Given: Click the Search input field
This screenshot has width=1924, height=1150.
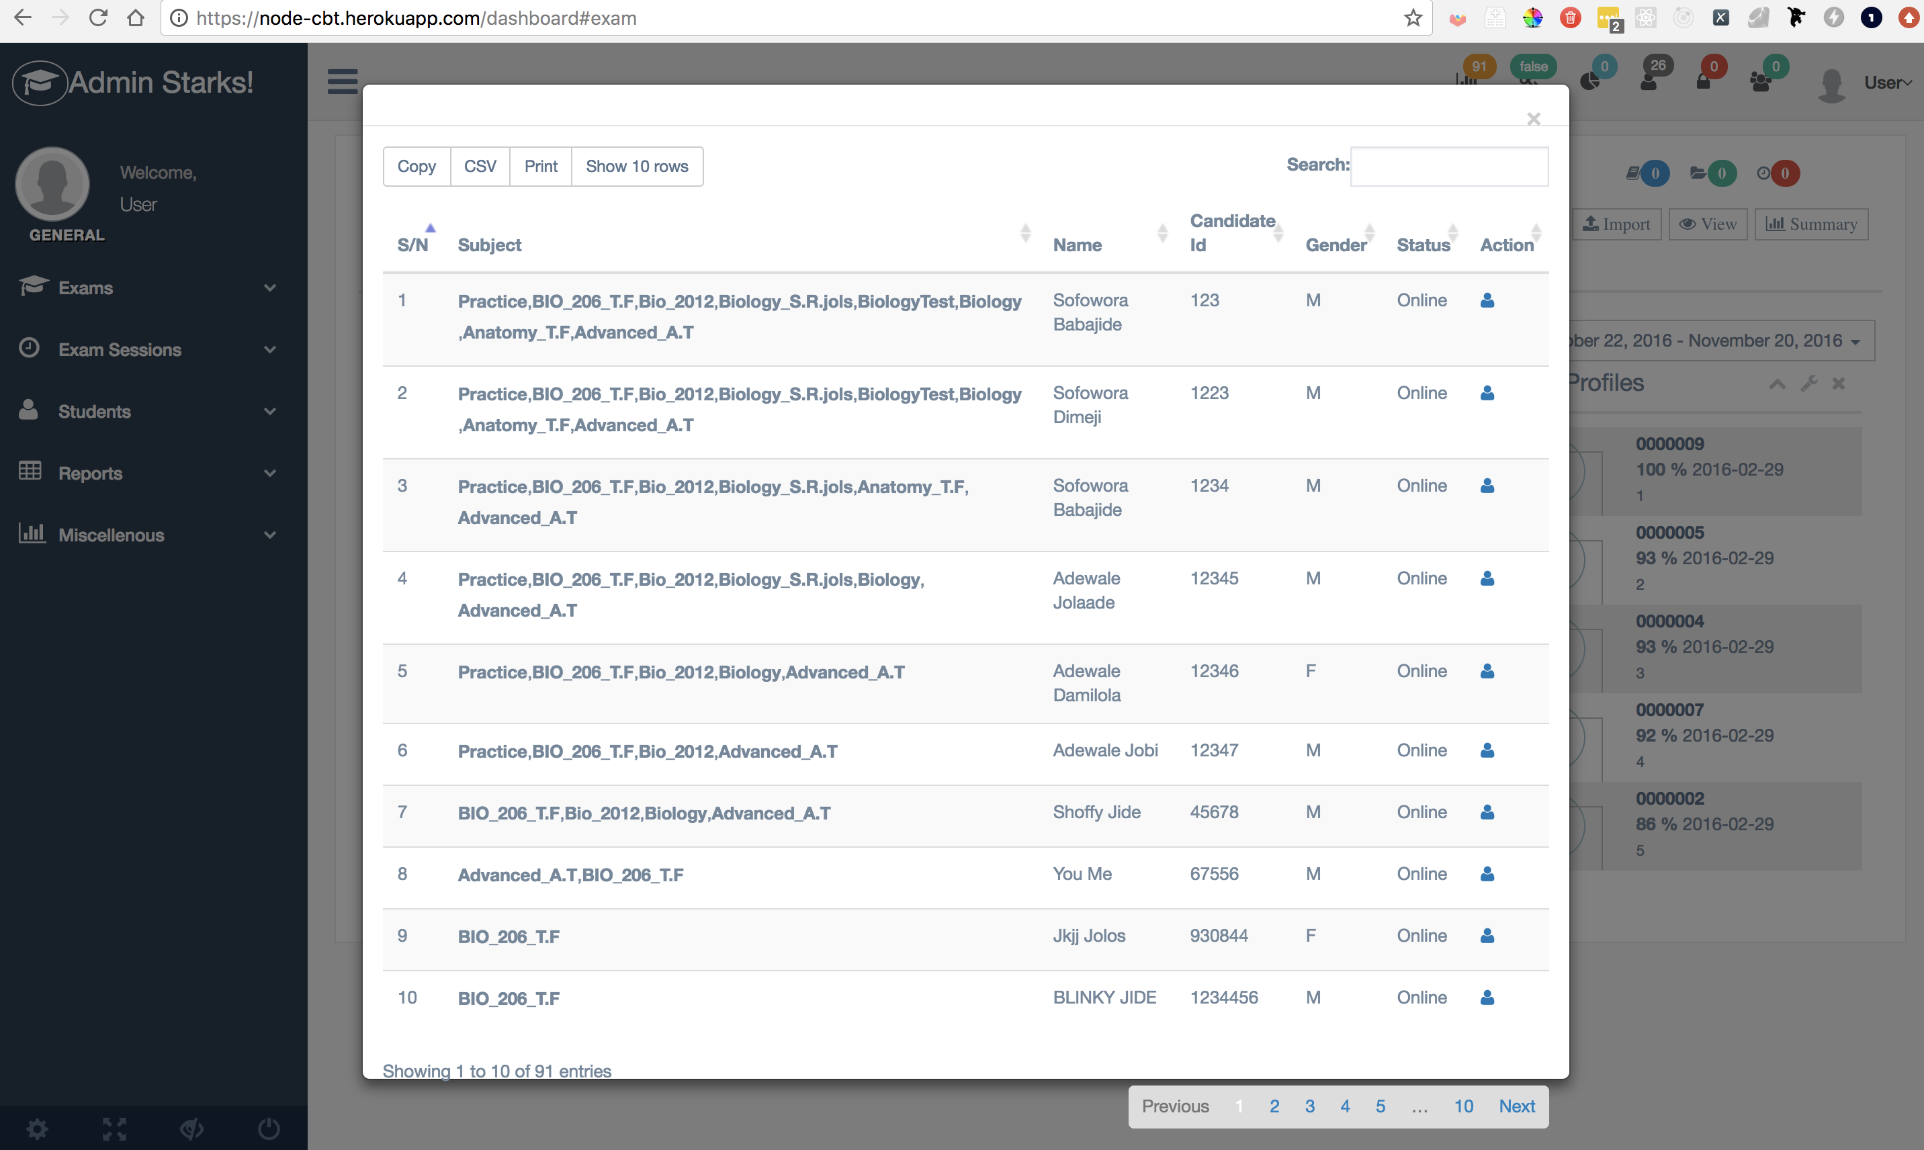Looking at the screenshot, I should click(1448, 167).
